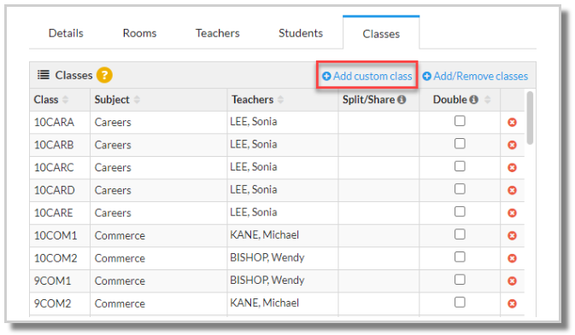575x335 pixels.
Task: Click the Double column info icon
Action: point(474,100)
